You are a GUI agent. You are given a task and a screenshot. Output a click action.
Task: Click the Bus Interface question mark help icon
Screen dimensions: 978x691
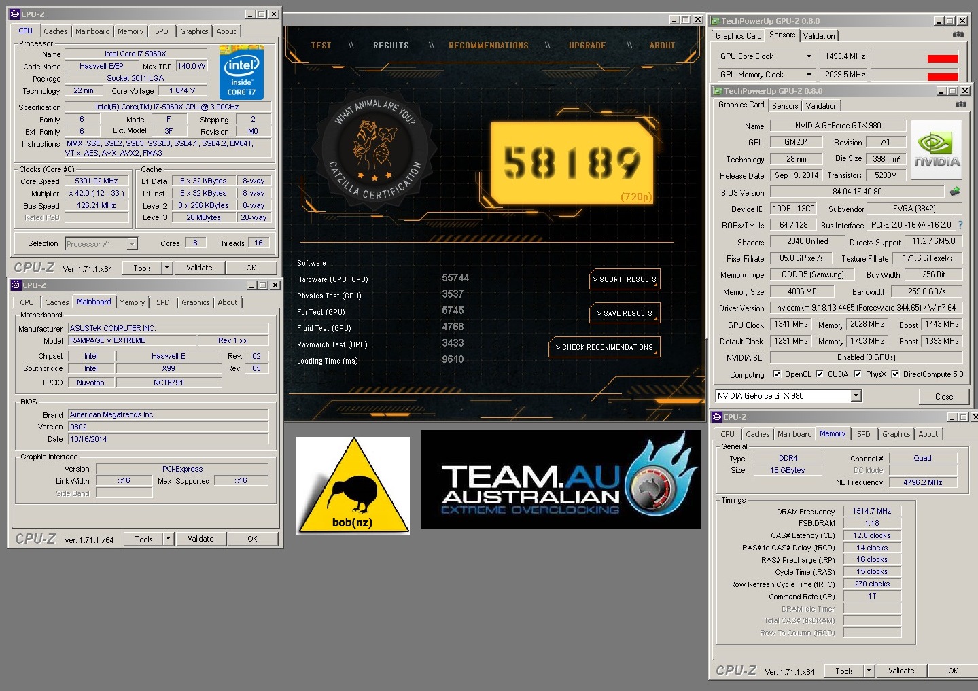pos(960,225)
